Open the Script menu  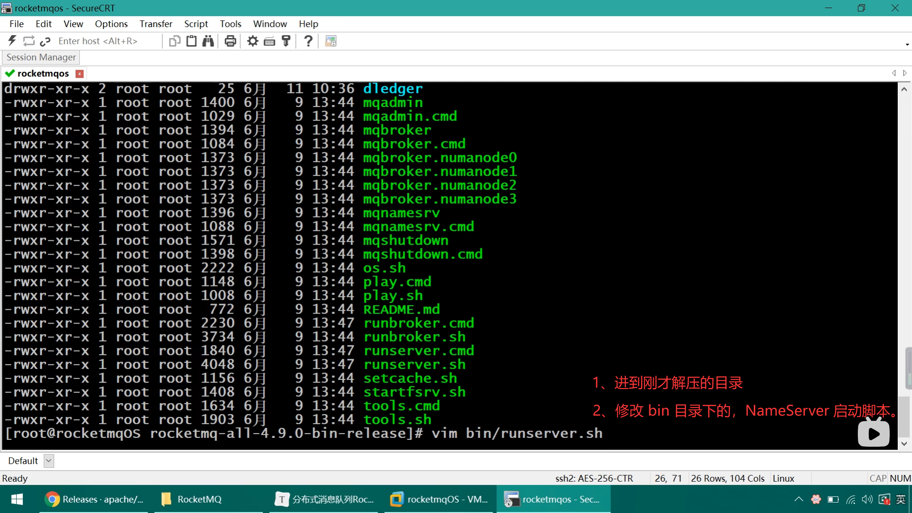click(196, 24)
